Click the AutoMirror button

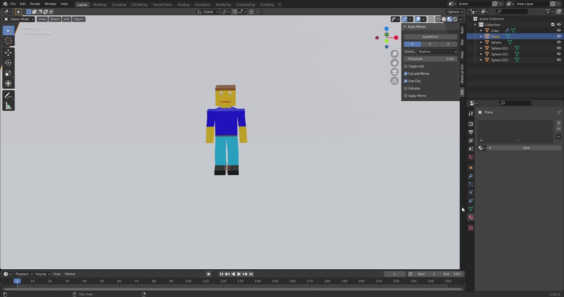click(430, 37)
